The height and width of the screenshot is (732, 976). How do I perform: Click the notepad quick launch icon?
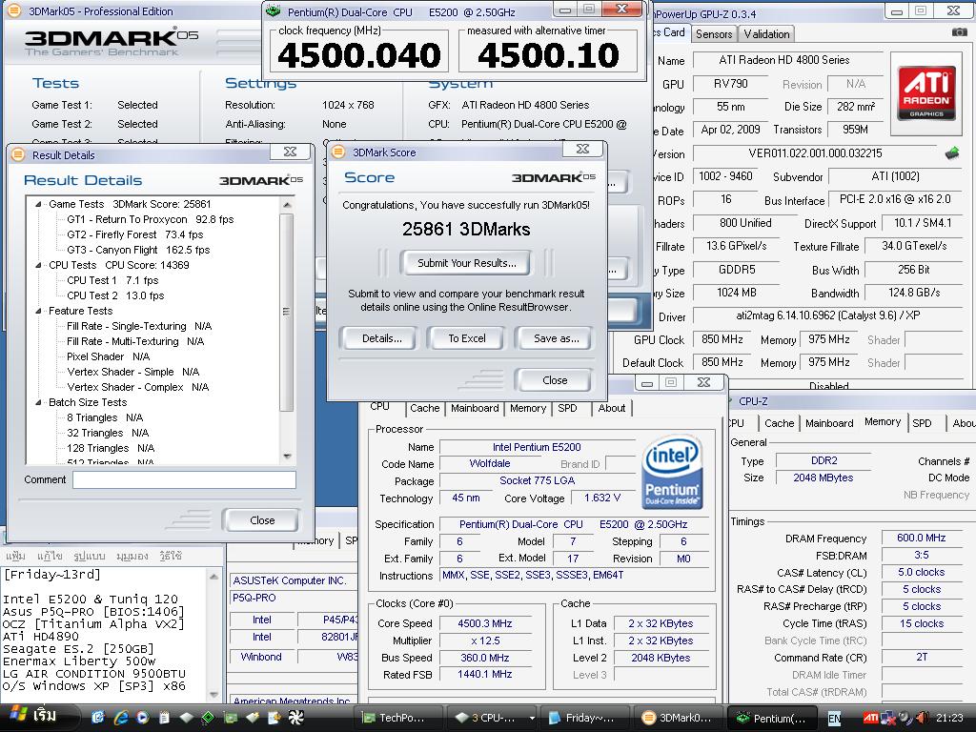(164, 718)
